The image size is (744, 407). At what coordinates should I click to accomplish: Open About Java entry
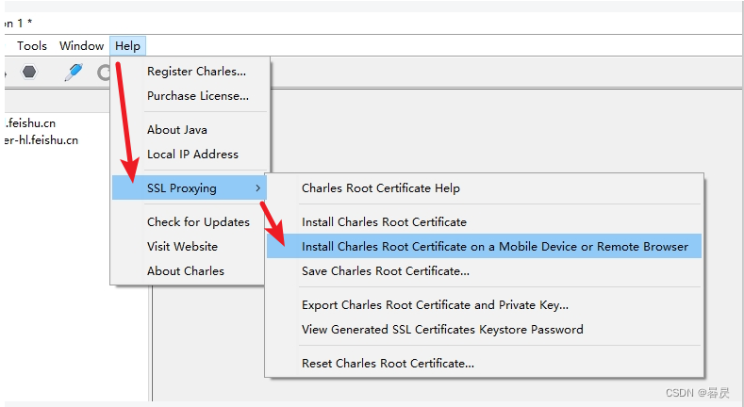190,130
